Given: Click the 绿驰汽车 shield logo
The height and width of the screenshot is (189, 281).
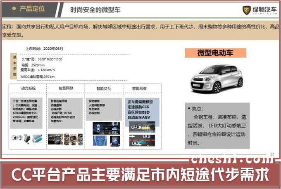Looking at the screenshot, I should [247, 10].
